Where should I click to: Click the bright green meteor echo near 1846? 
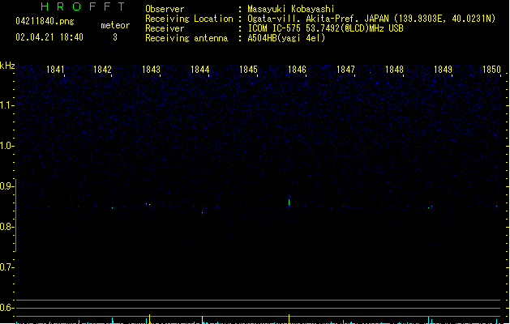coord(289,201)
